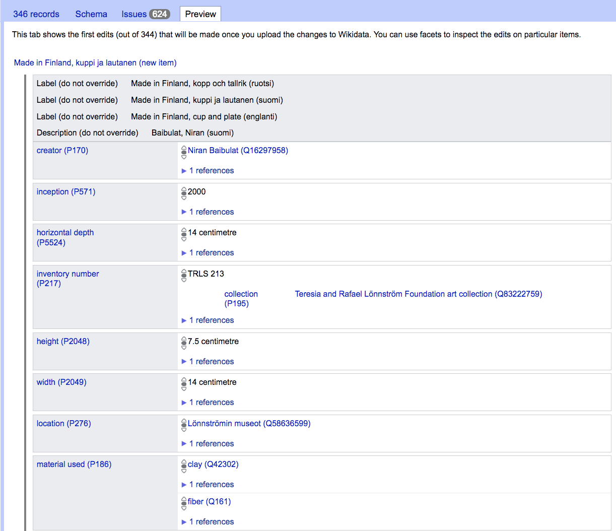The height and width of the screenshot is (531, 616).
Task: Select the Preview tab
Action: pos(200,14)
